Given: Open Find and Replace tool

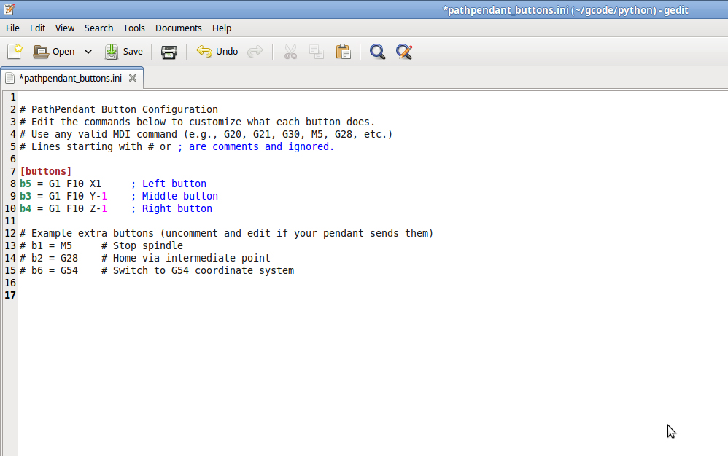Looking at the screenshot, I should [404, 52].
